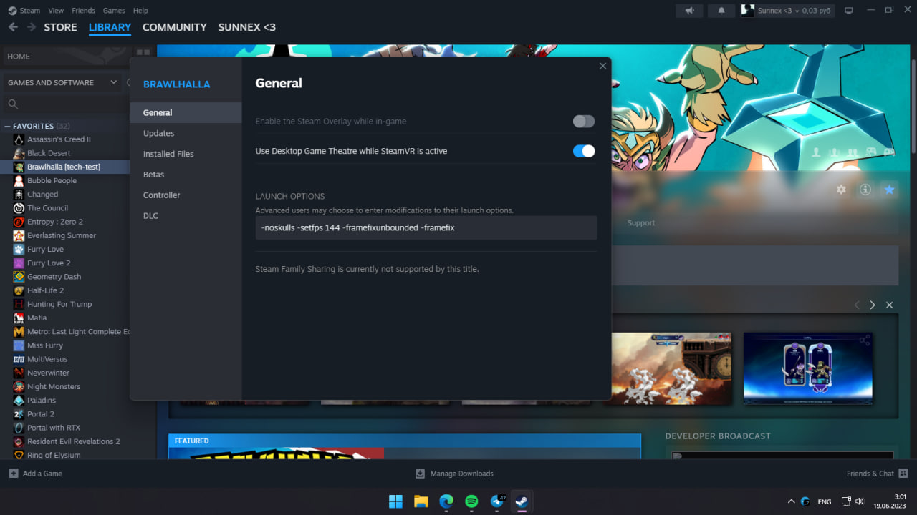Viewport: 917px width, 515px height.
Task: Switch to Big Picture mode icon
Action: coord(849,11)
